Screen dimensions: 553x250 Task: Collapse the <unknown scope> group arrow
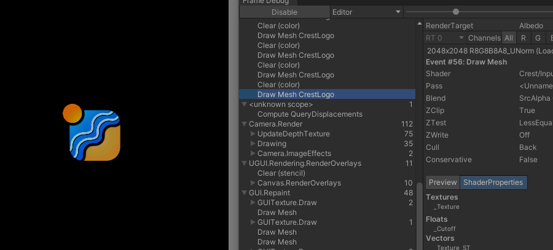coord(244,104)
